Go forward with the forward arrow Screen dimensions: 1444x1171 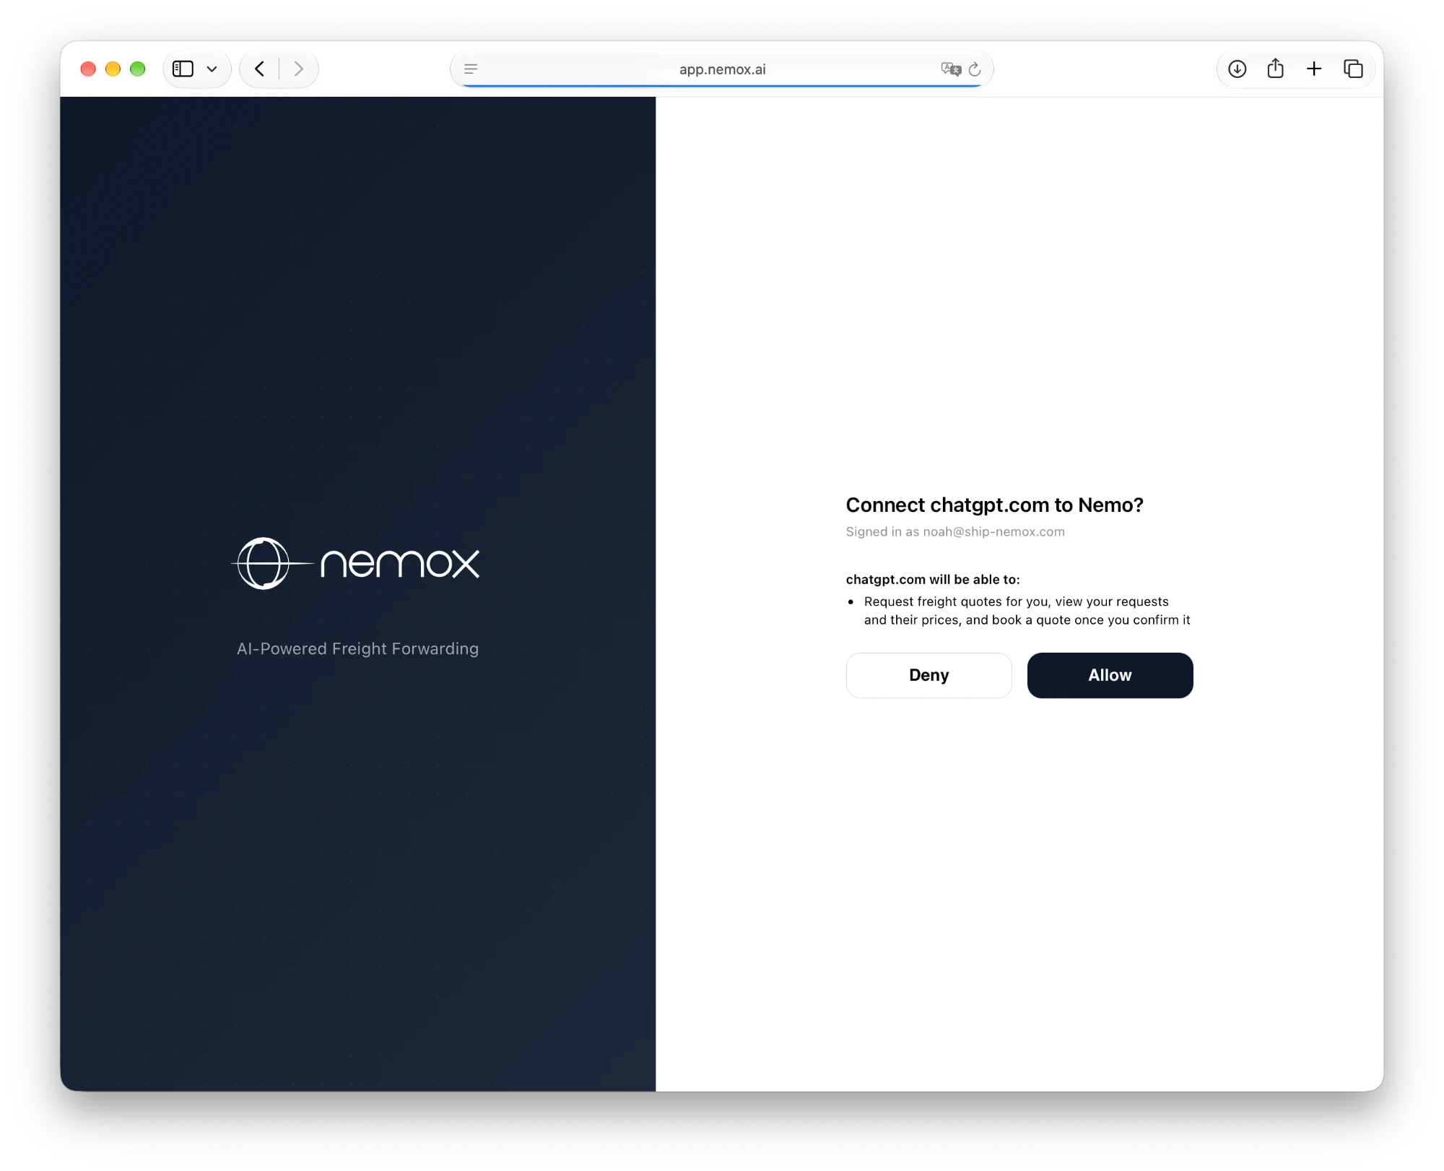[x=298, y=69]
